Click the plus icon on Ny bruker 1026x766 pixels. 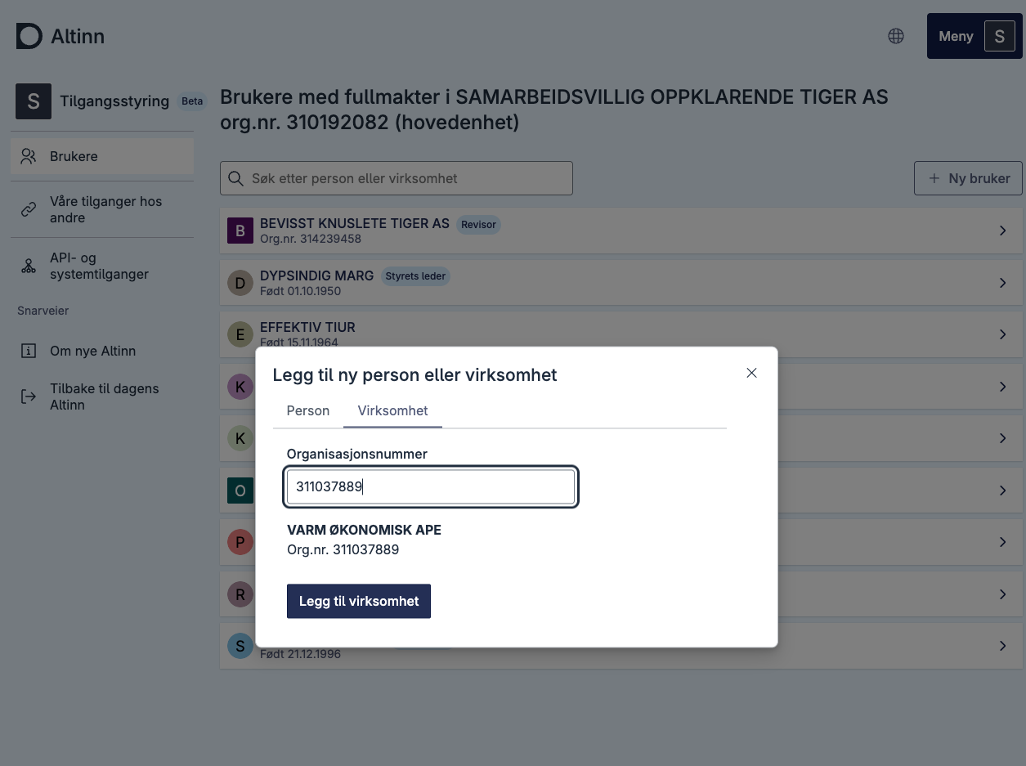pyautogui.click(x=934, y=177)
